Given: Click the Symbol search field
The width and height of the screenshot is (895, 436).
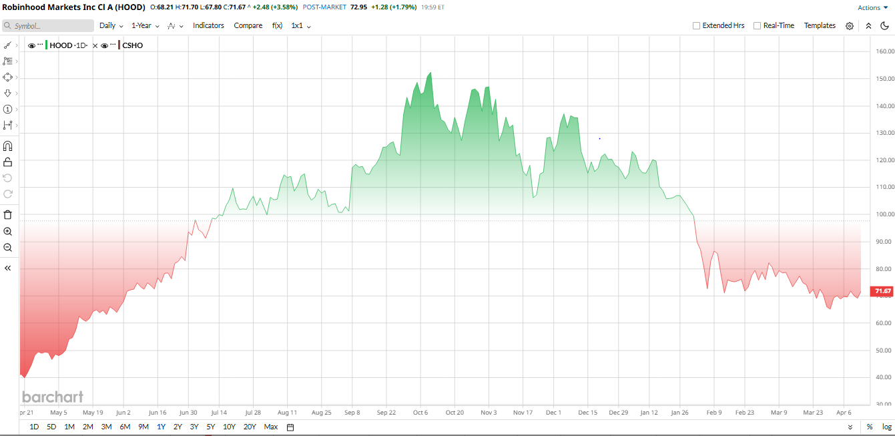Looking at the screenshot, I should [47, 26].
